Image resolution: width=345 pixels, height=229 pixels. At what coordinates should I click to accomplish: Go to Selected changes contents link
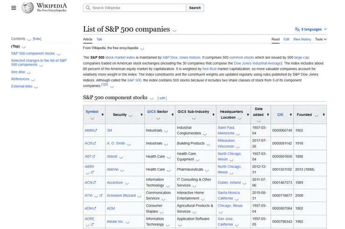click(39, 62)
